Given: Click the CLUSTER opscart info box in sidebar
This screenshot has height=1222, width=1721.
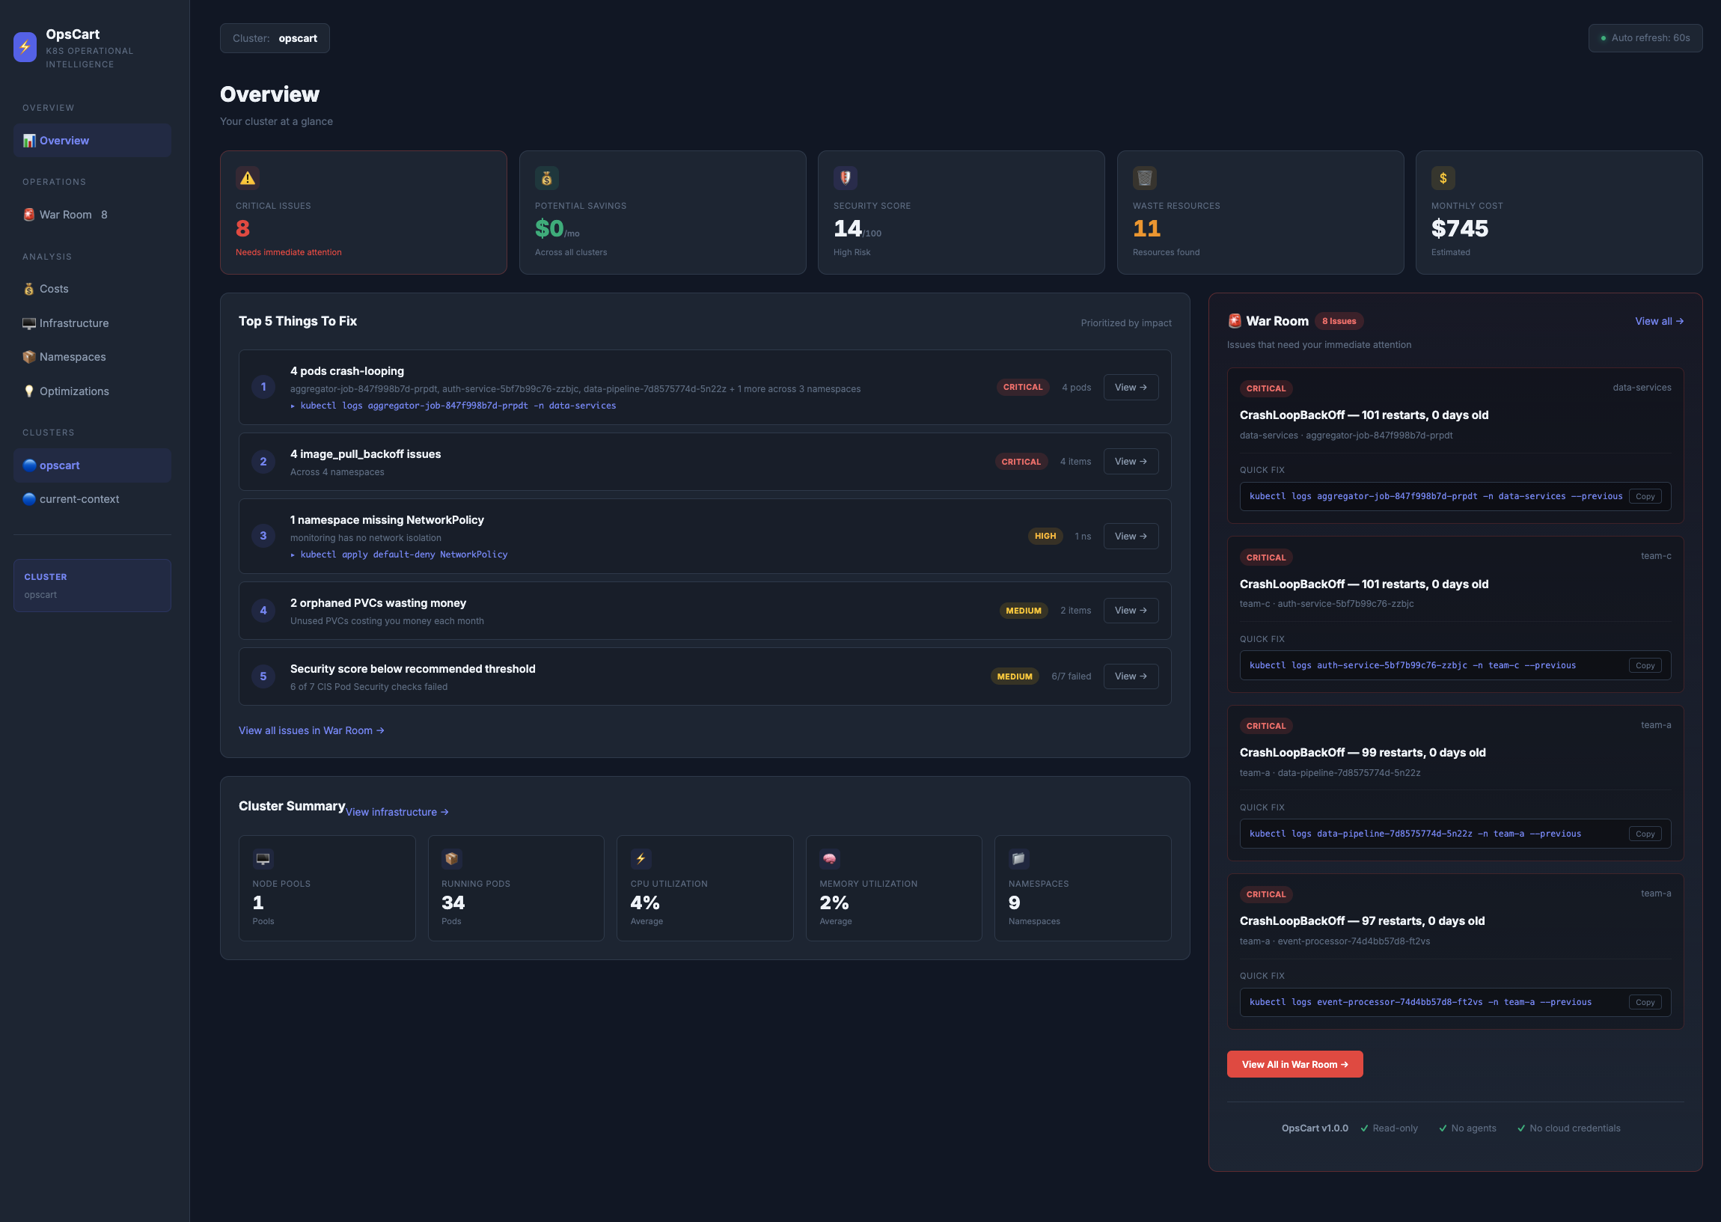Looking at the screenshot, I should 93,585.
